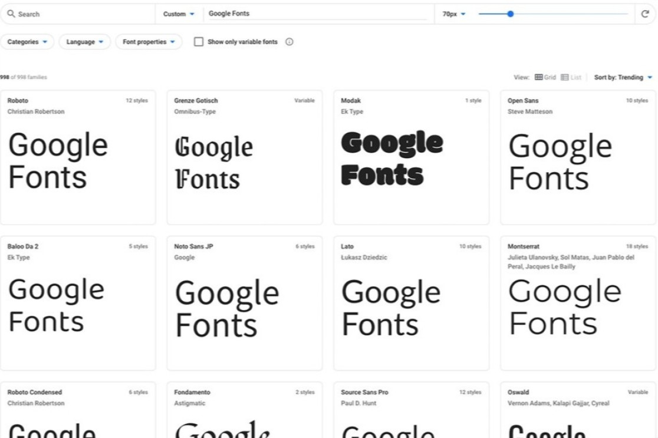Click '18 styles' label on Montserrat card
Viewport: 658px width, 438px height.
[x=637, y=246]
